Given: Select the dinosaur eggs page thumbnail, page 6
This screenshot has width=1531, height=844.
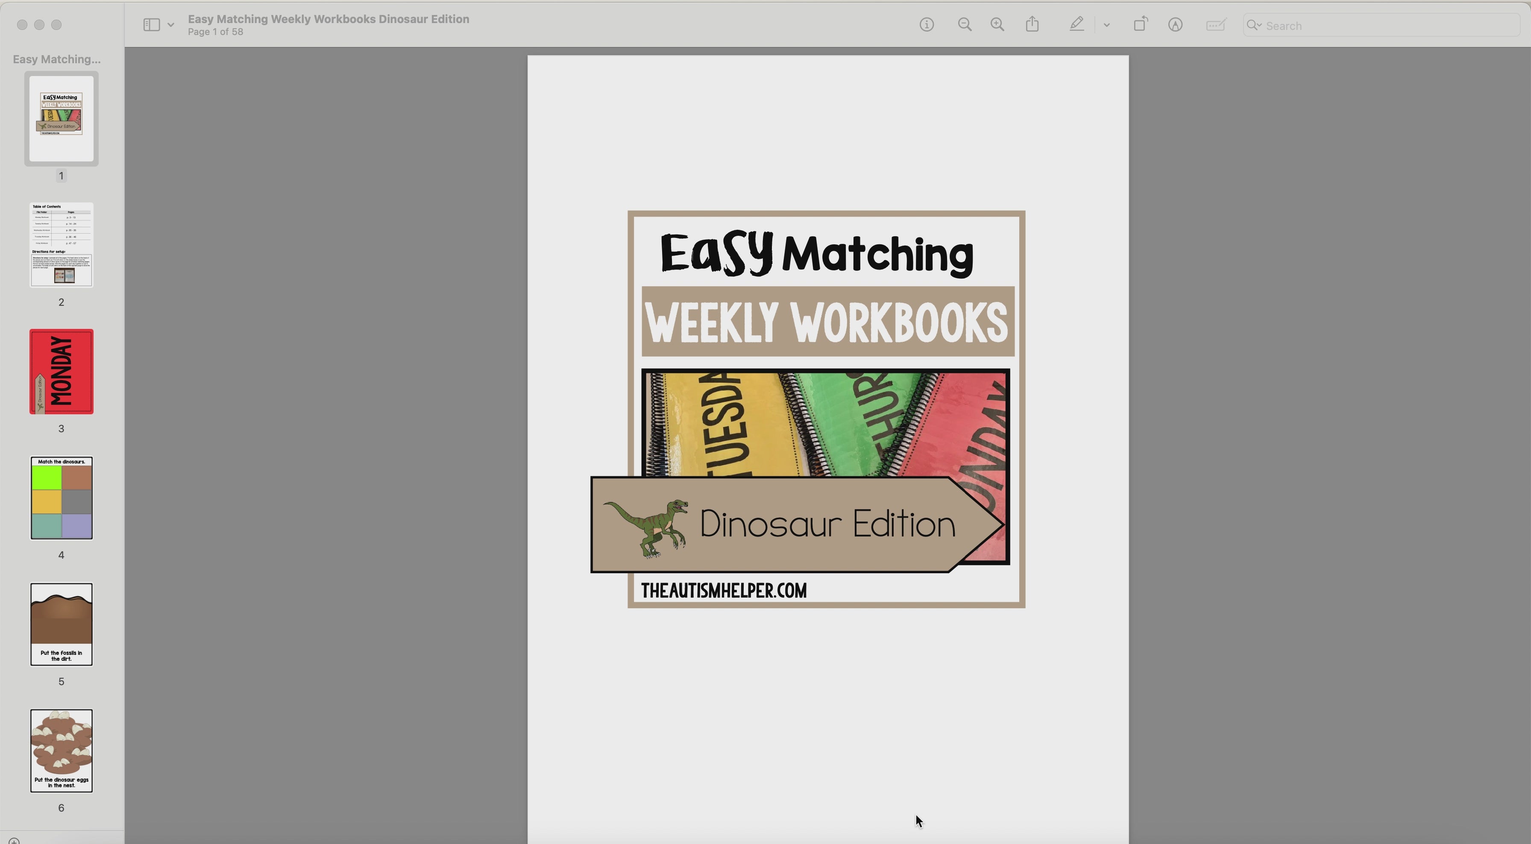Looking at the screenshot, I should tap(61, 751).
